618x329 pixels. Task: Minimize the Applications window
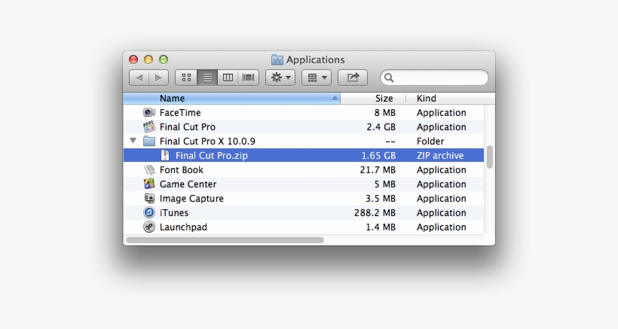(148, 59)
